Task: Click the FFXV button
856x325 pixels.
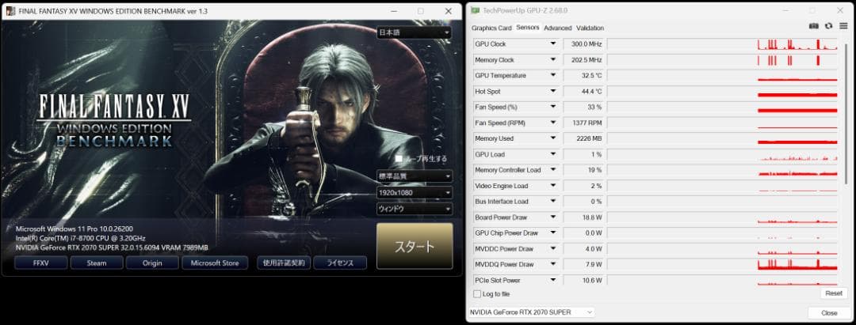Action: (41, 263)
